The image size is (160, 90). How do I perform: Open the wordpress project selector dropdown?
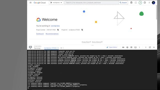(56, 3)
